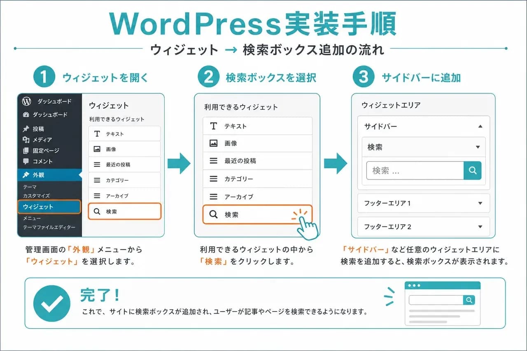Screen dimensions: 527x351
Task: Expand the フッターエリア 1 section
Action: tap(424, 203)
